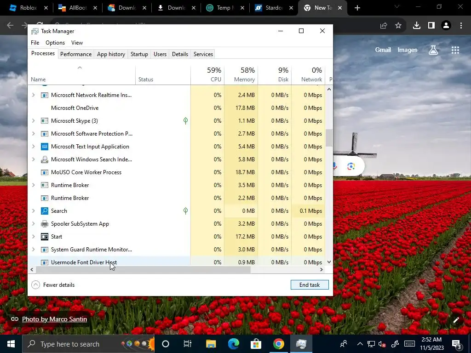This screenshot has height=353, width=471.
Task: Expand Spooler SubSystem App row
Action: tap(33, 224)
